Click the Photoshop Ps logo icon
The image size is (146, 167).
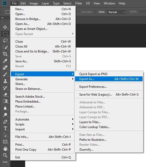click(5, 3)
